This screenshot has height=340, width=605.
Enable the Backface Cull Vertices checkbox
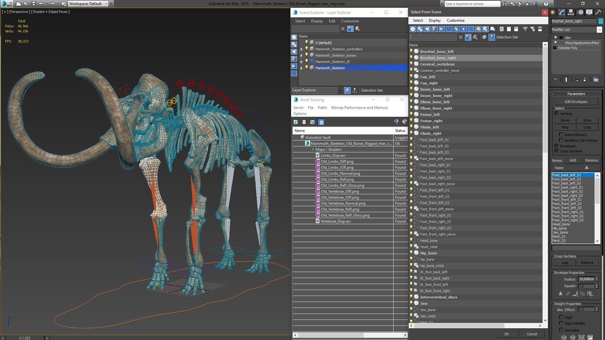pos(561,140)
